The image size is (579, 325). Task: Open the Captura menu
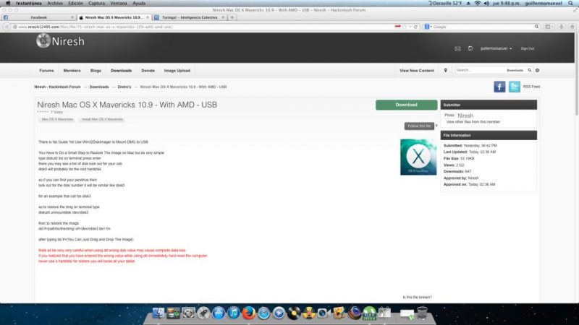96,3
